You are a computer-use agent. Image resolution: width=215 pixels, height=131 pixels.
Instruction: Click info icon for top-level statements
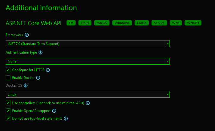pos(66,118)
